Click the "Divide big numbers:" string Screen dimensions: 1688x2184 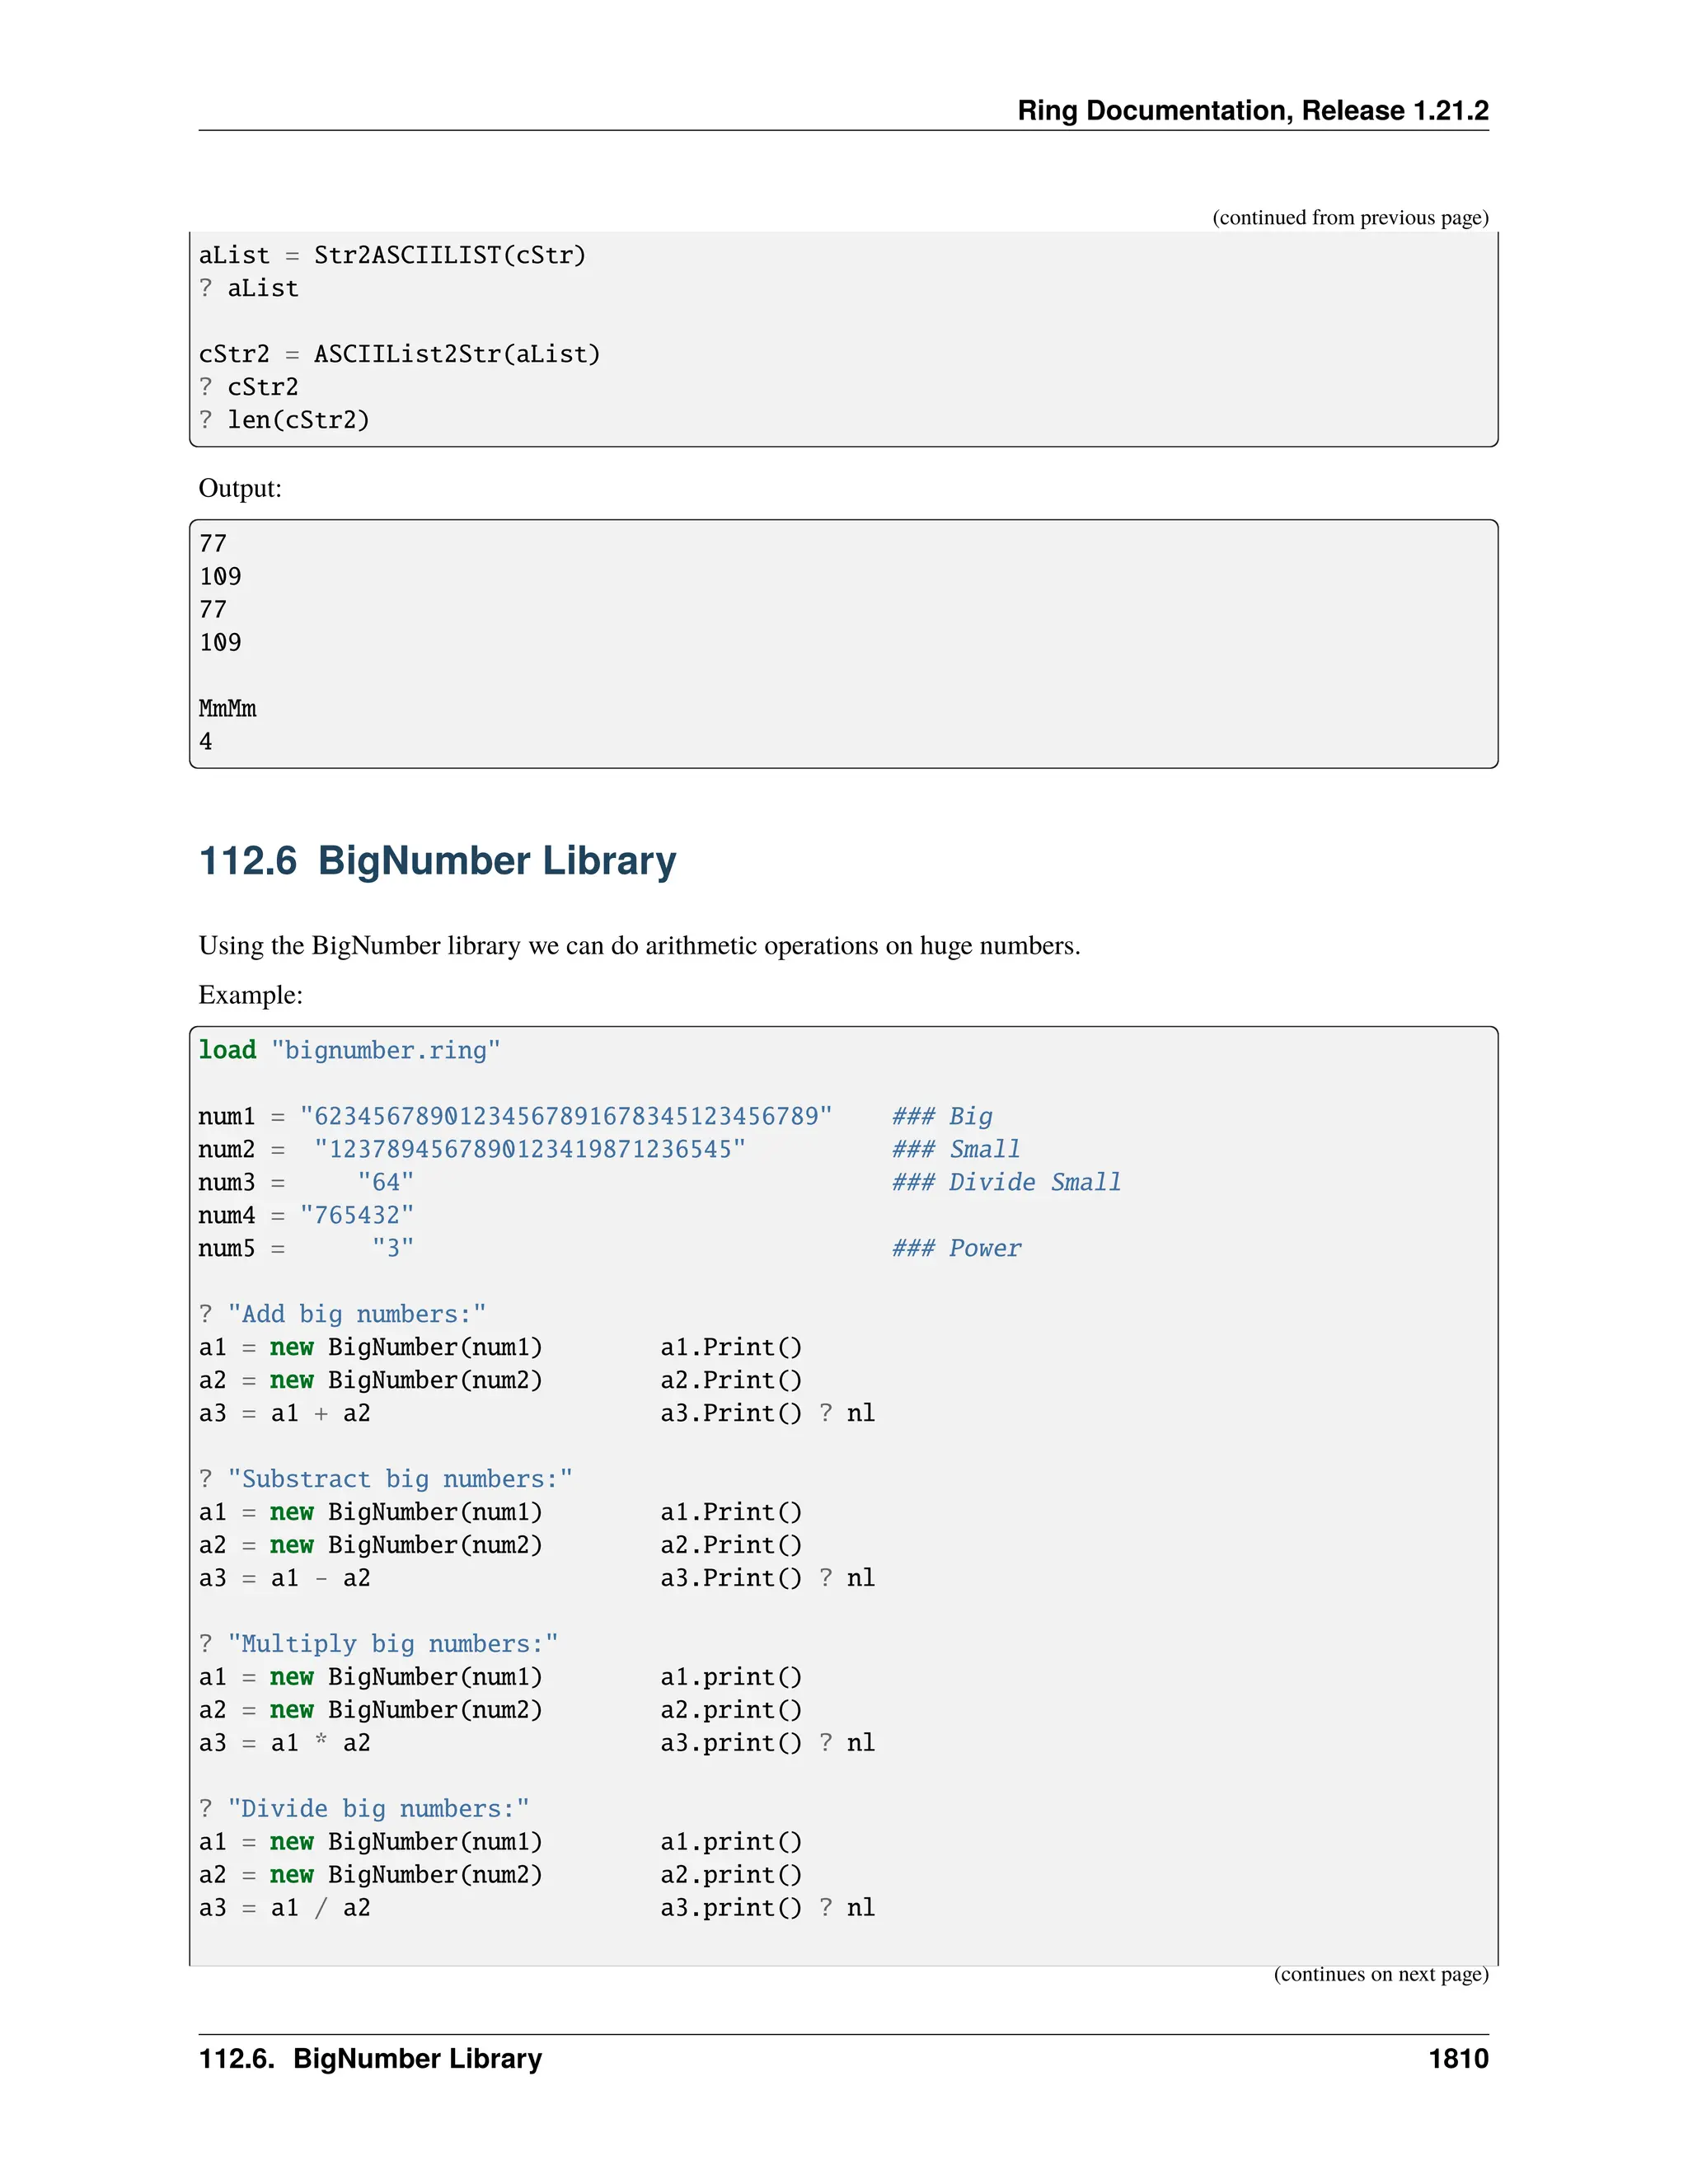[x=378, y=1809]
